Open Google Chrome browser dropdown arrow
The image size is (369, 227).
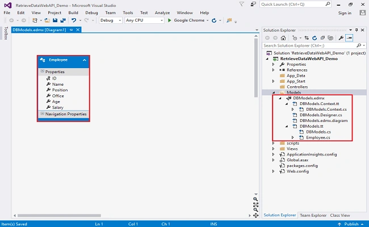[207, 20]
